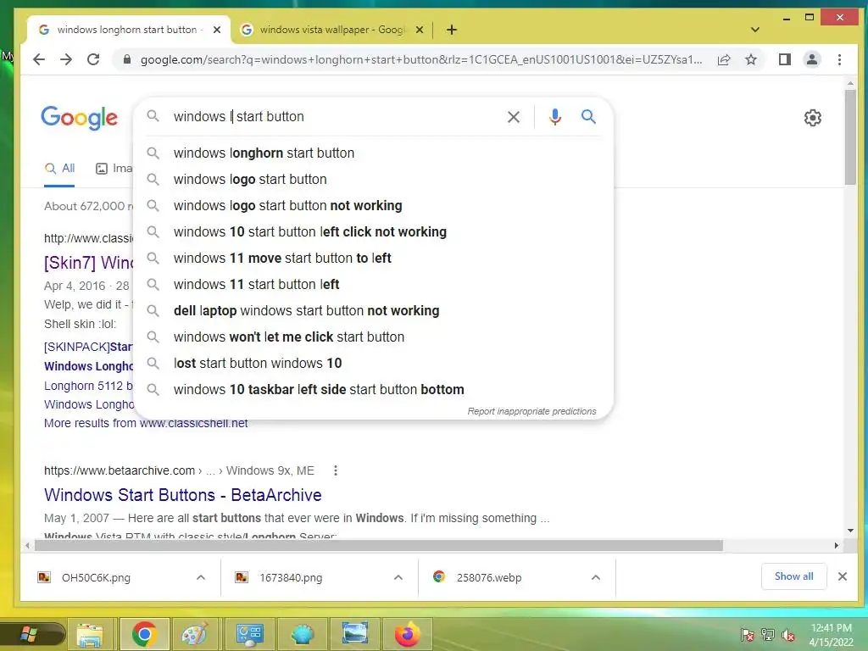Select 'dell laptop windows start button not working'
Viewport: 868px width, 651px height.
[374, 310]
